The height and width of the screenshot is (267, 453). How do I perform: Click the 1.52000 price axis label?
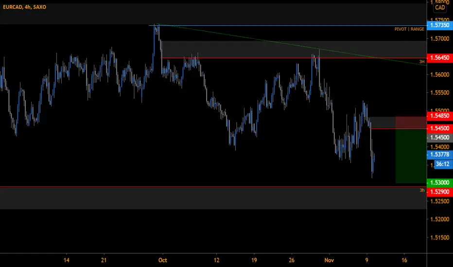[x=440, y=219]
